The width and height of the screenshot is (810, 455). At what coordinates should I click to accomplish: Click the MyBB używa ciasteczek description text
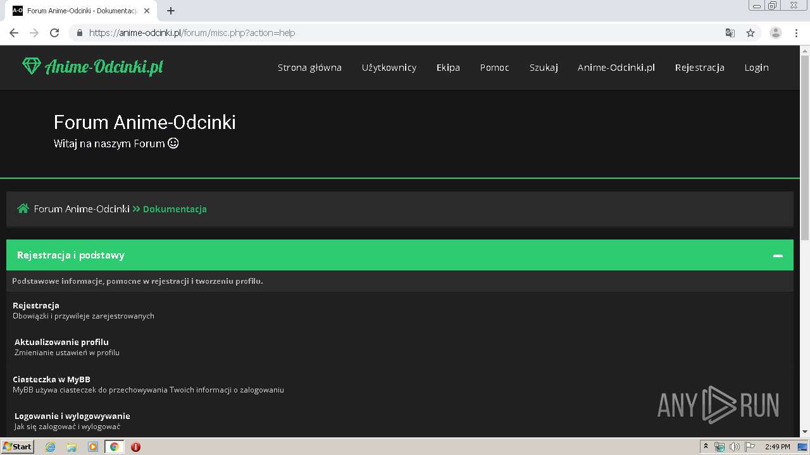point(148,390)
